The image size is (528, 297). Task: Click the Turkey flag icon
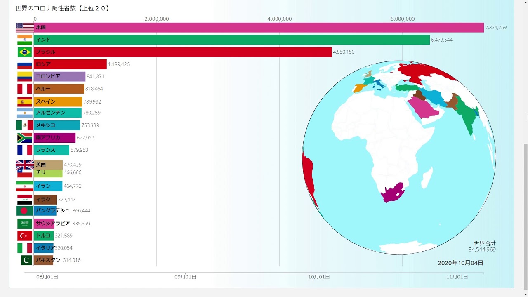pyautogui.click(x=25, y=236)
